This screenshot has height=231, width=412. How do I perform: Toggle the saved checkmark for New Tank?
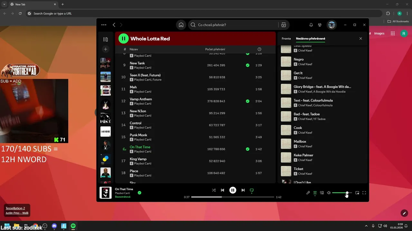(248, 65)
